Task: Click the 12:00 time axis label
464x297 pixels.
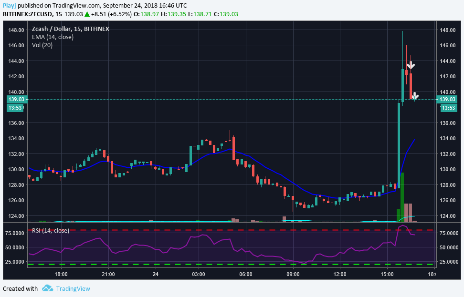Action: pos(340,274)
